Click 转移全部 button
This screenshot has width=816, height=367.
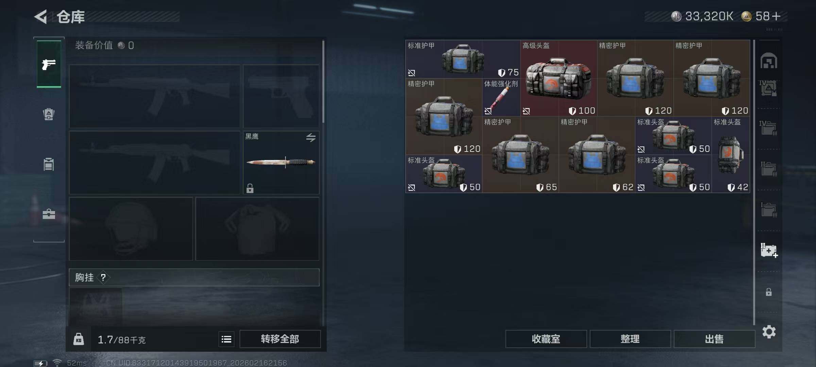point(280,339)
